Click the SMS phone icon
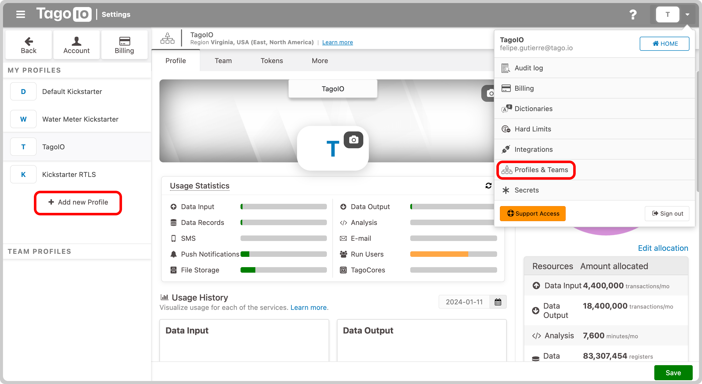This screenshot has width=702, height=384. (x=173, y=238)
